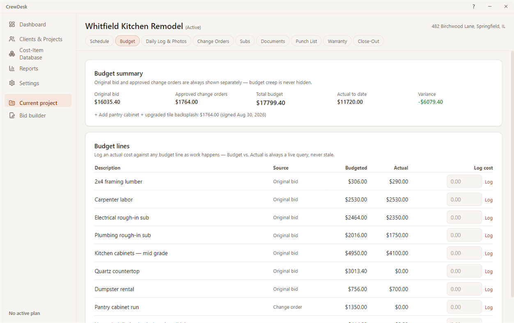Select the active Budget tab
Viewport: 514px width, 323px height.
tap(127, 41)
